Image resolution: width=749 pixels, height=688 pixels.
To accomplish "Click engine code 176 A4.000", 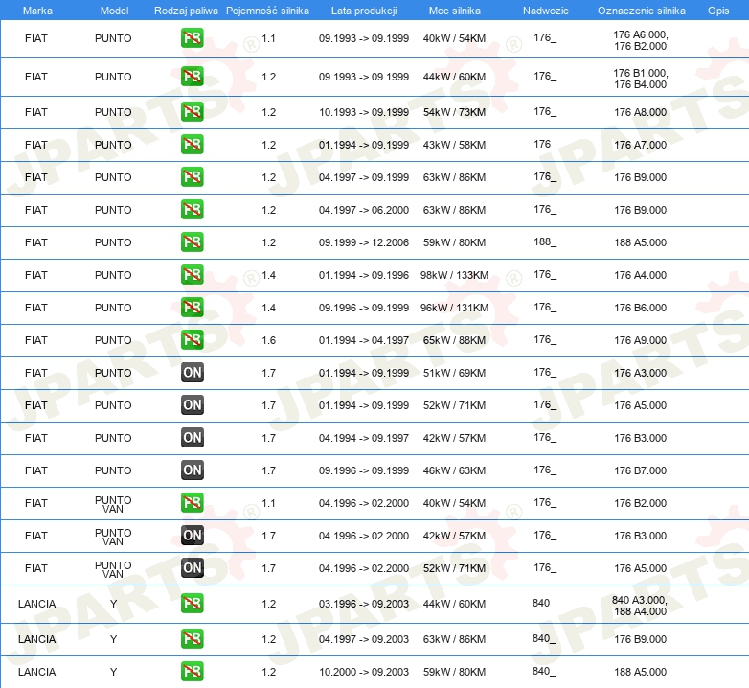I will (640, 275).
